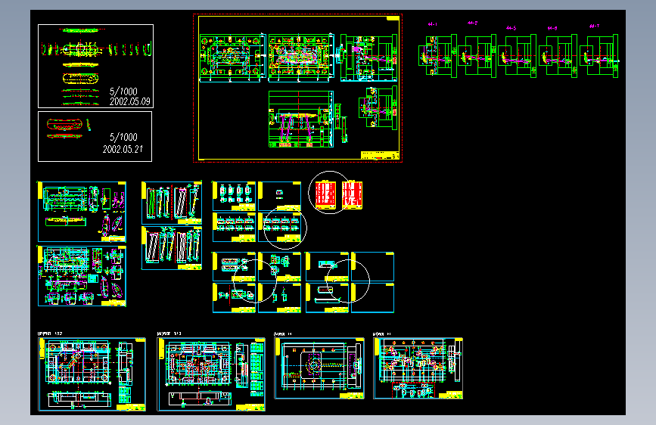Select the mold section view under label 44-6
Image resolution: width=656 pixels, height=425 pixels.
pyautogui.click(x=558, y=56)
